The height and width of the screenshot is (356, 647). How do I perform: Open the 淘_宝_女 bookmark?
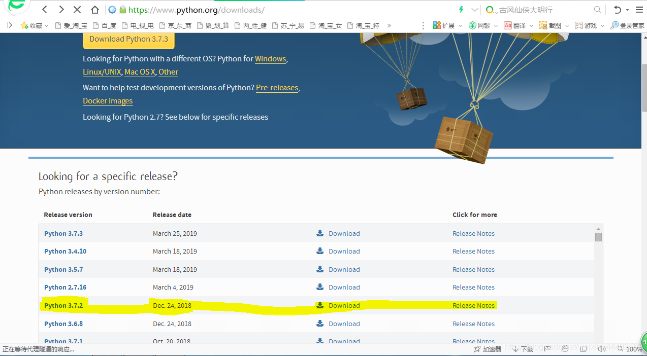pyautogui.click(x=326, y=25)
